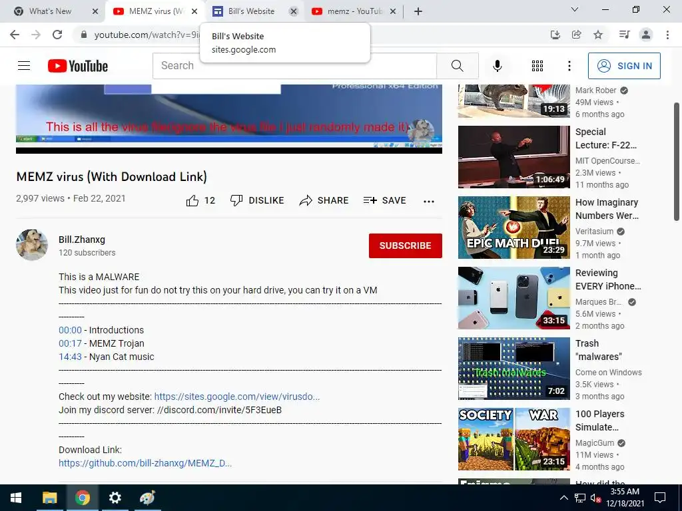Share the MEMZ virus video
This screenshot has width=682, height=511.
[324, 200]
